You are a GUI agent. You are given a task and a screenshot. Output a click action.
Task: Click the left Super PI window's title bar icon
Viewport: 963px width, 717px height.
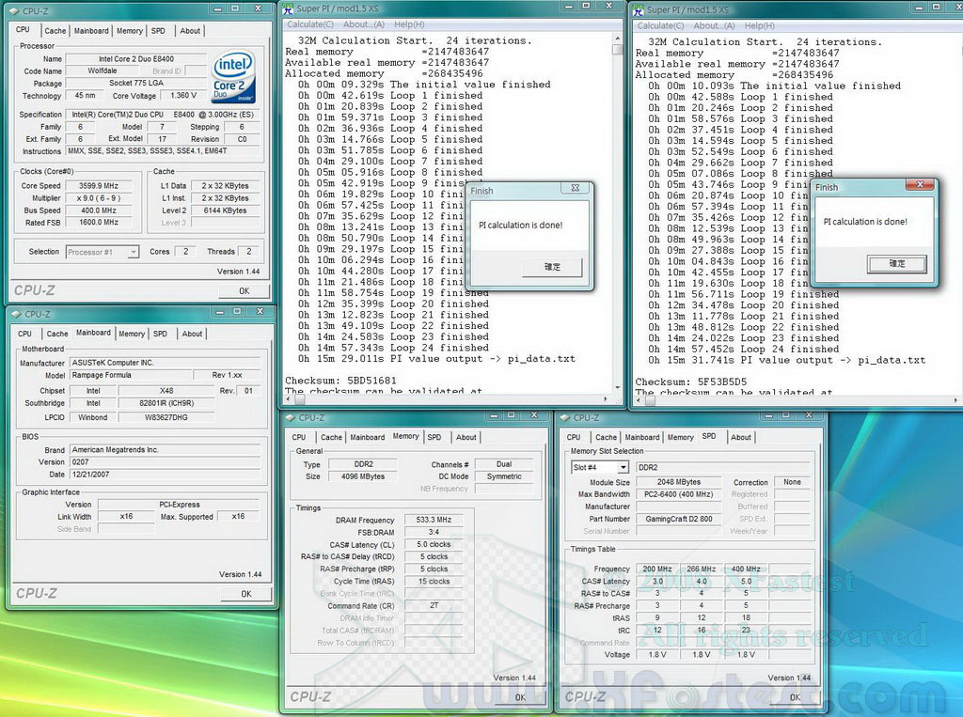[x=288, y=9]
